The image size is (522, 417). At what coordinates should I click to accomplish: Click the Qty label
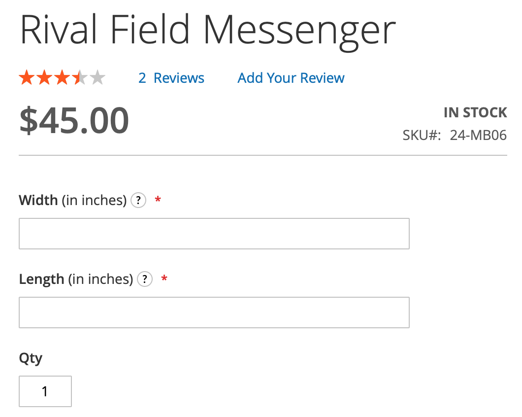(x=31, y=359)
